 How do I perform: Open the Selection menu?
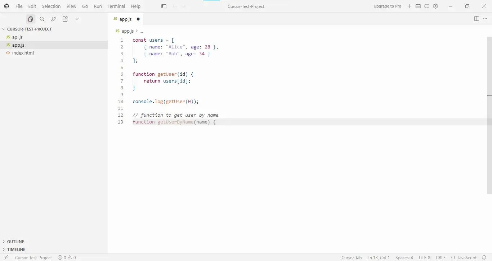click(51, 6)
